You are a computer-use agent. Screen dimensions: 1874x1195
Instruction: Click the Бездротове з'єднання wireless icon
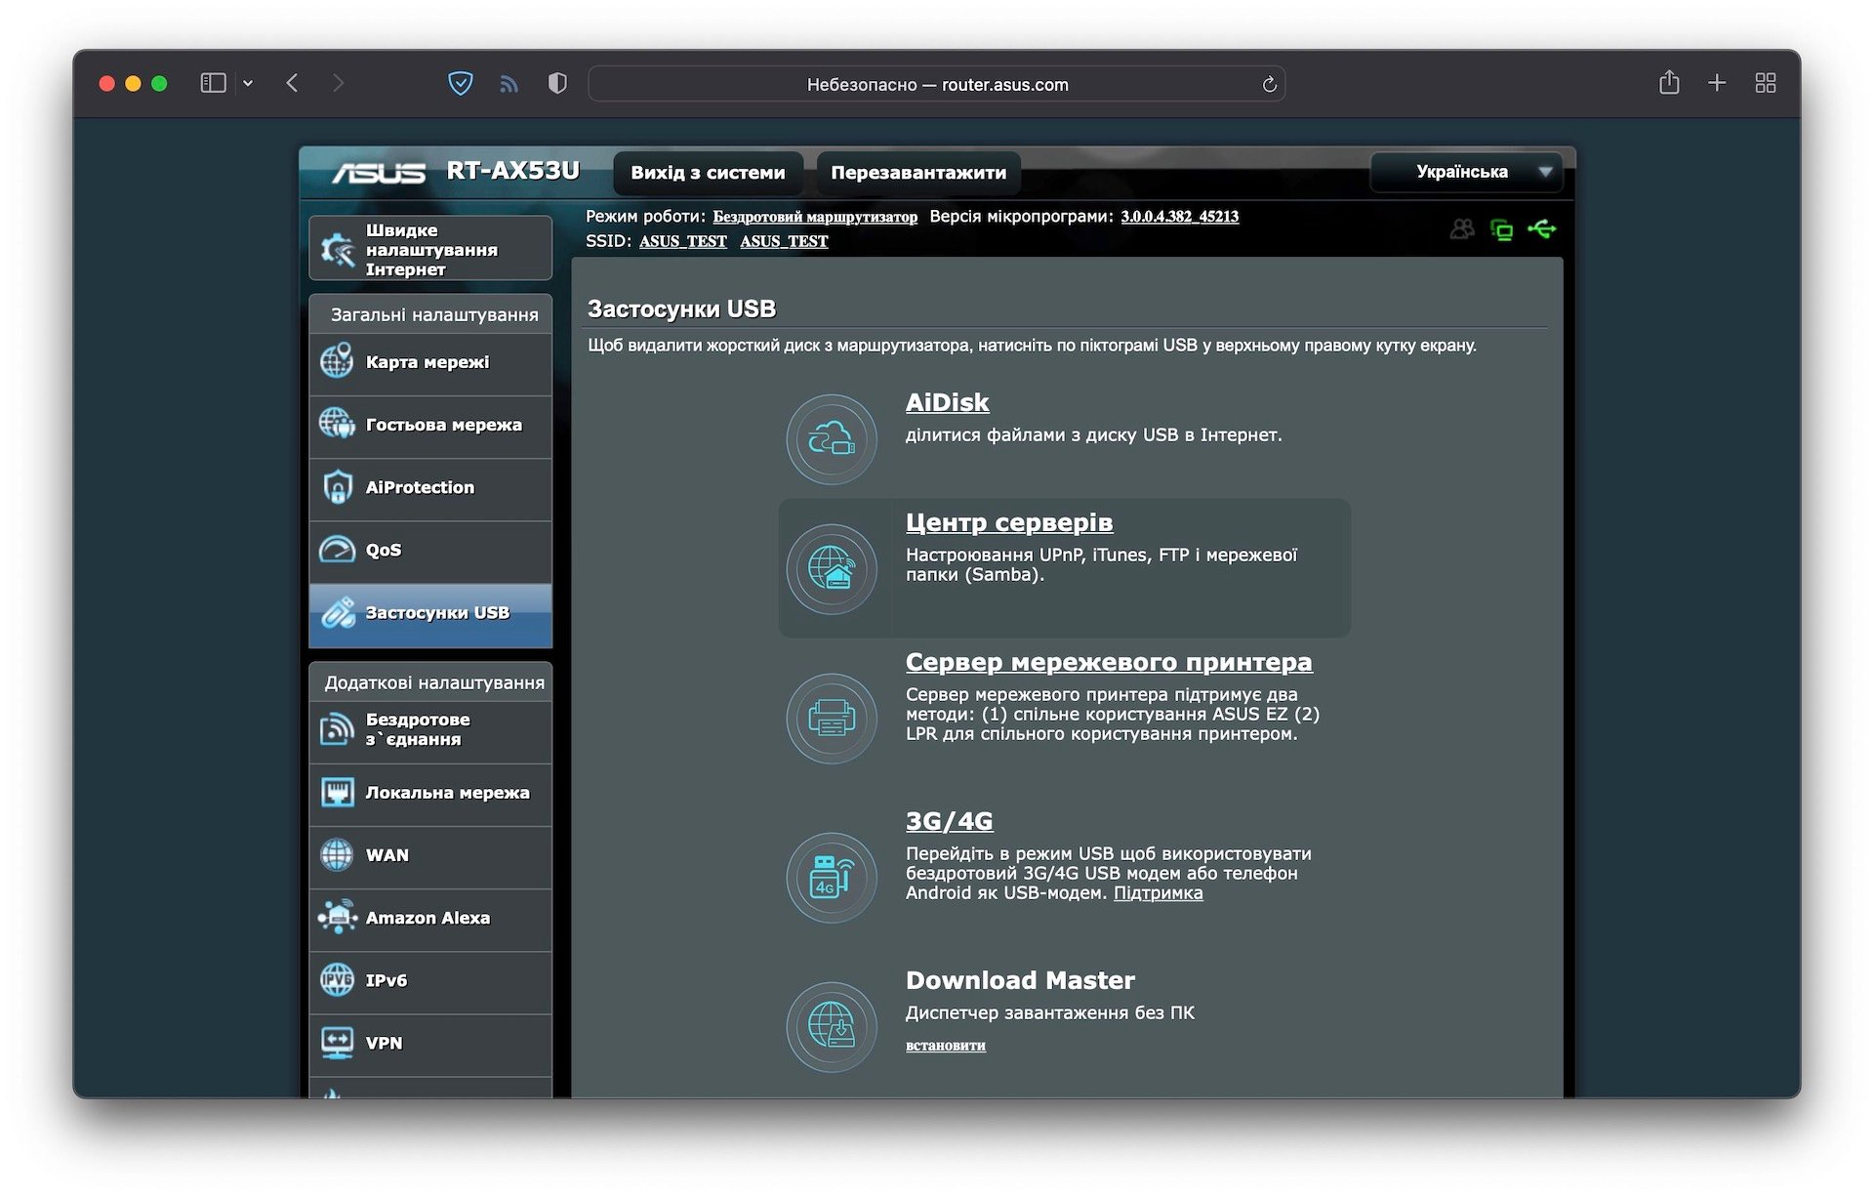point(337,728)
